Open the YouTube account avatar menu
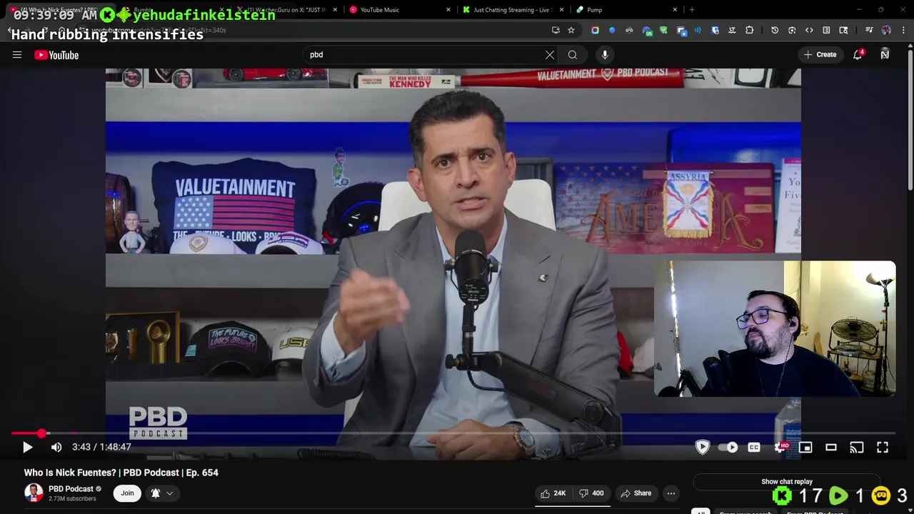The height and width of the screenshot is (514, 914). [x=885, y=54]
